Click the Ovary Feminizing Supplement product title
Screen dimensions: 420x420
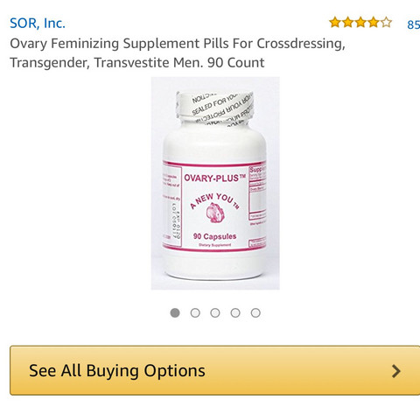(178, 52)
